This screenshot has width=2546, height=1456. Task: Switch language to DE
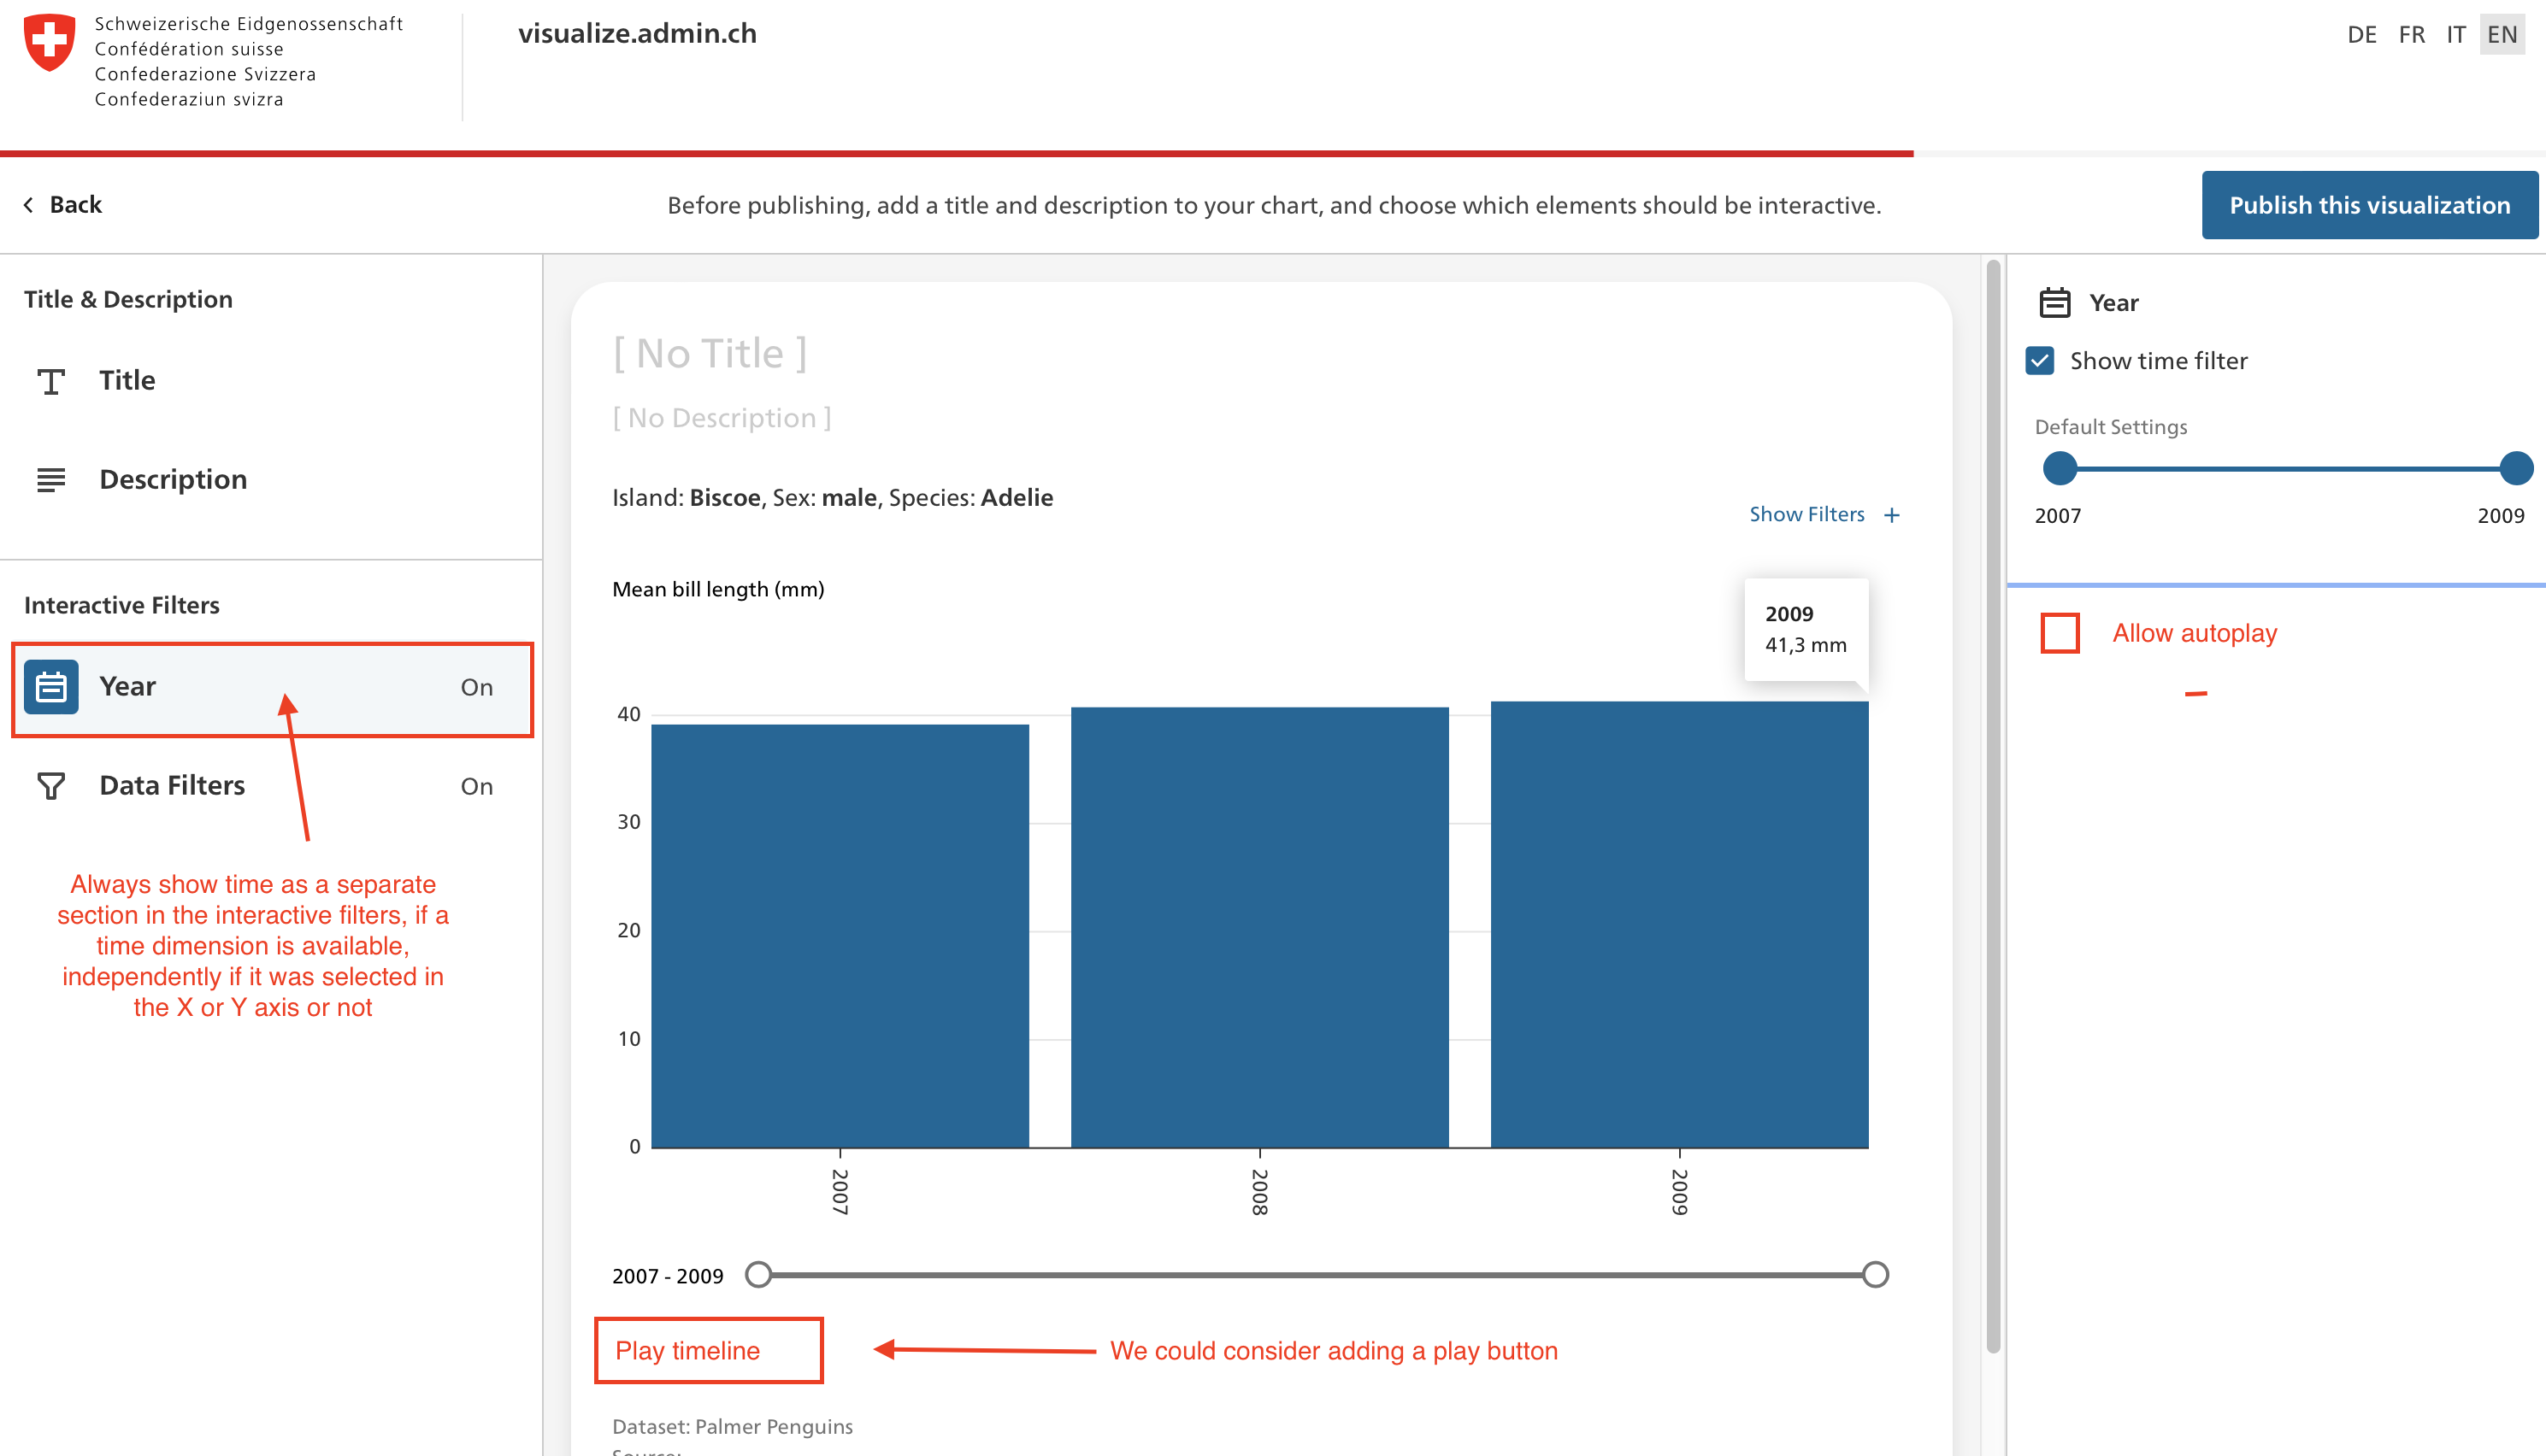coord(2364,34)
